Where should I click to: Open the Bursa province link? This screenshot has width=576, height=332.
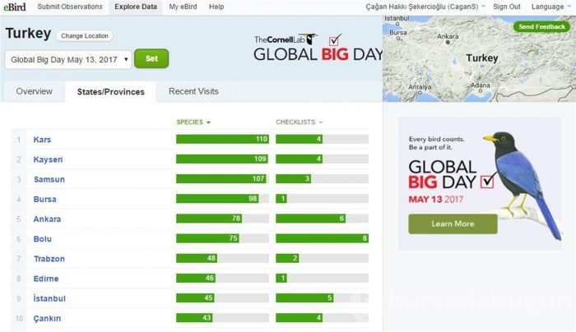pyautogui.click(x=44, y=199)
